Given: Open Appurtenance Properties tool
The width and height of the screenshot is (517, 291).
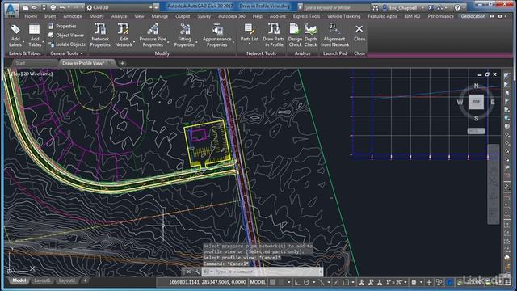Looking at the screenshot, I should point(216,36).
